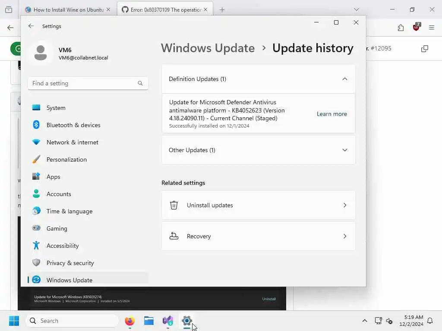
Task: Open Uninstall updates page
Action: tap(258, 205)
